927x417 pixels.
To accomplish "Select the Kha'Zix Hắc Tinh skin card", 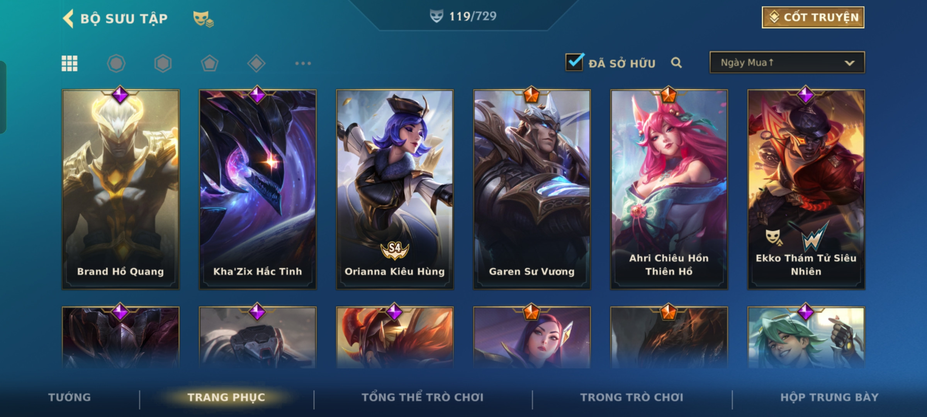I will [258, 189].
